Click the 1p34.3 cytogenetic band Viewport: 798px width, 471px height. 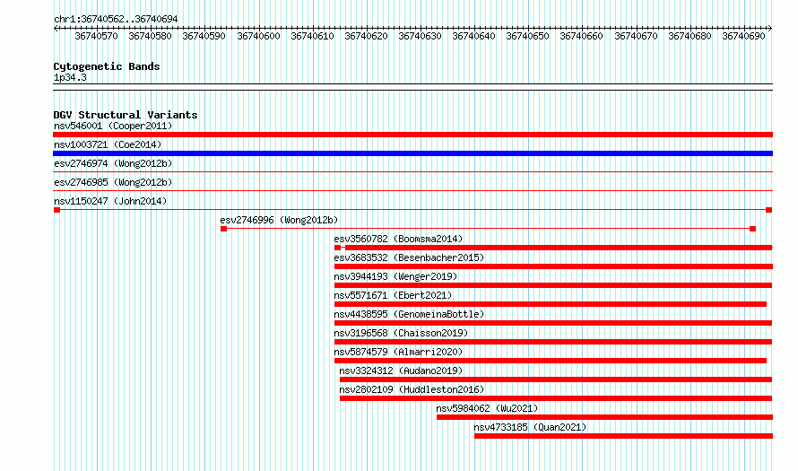pyautogui.click(x=412, y=87)
